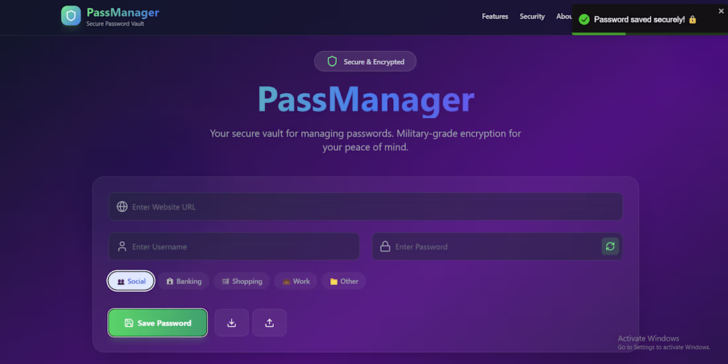
Task: Select the Other category chip
Action: (x=343, y=281)
